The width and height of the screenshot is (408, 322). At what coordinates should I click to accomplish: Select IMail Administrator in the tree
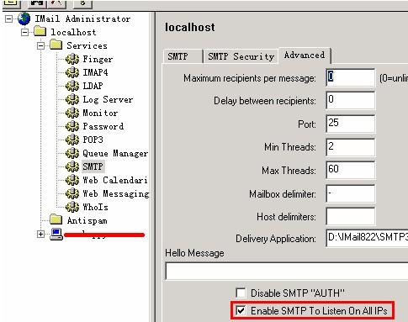[82, 18]
